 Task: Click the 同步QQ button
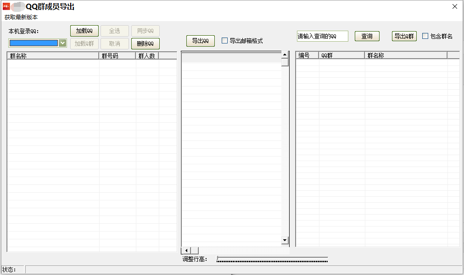tap(145, 31)
